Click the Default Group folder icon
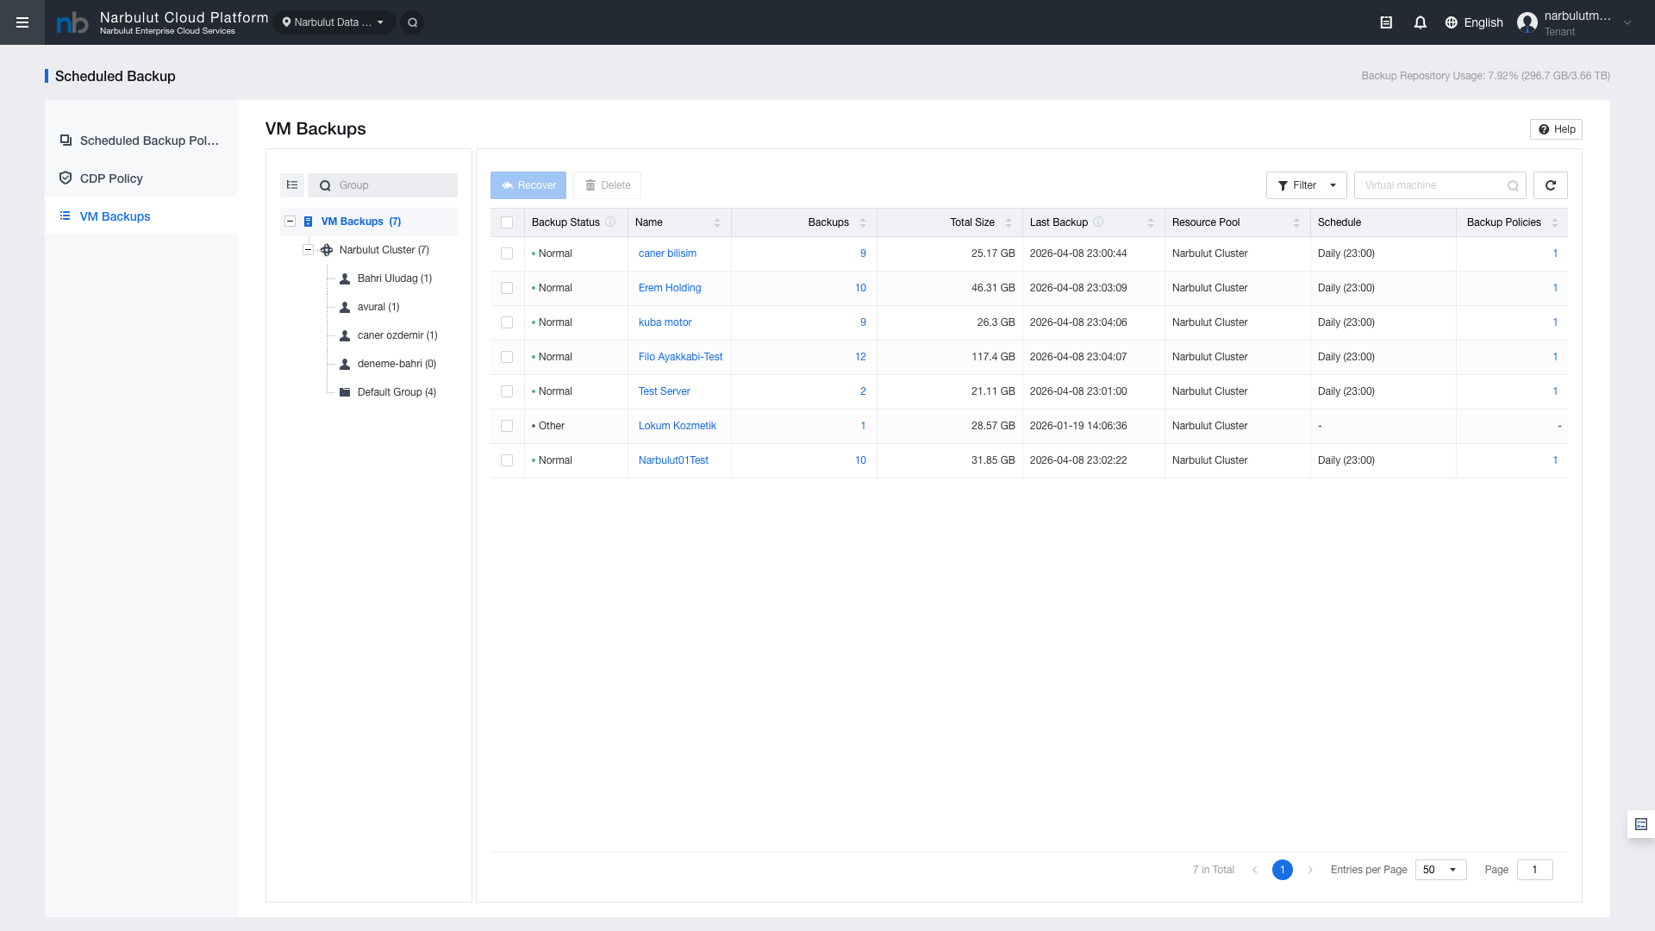 (x=345, y=392)
